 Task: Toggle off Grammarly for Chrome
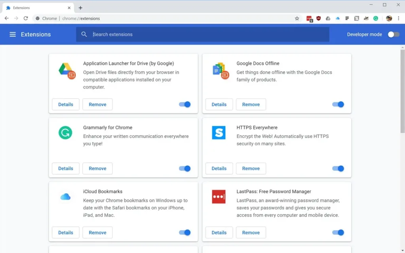pos(185,168)
